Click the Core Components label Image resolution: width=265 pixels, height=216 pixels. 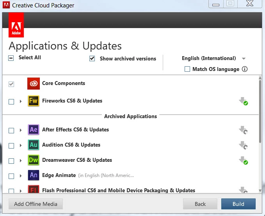pos(64,83)
